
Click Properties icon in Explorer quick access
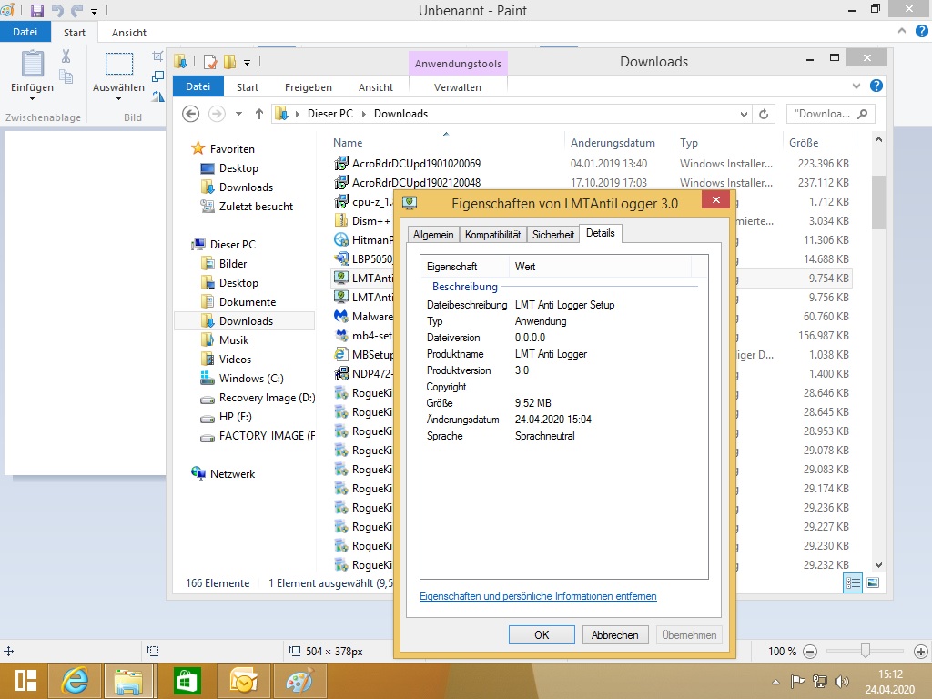210,61
